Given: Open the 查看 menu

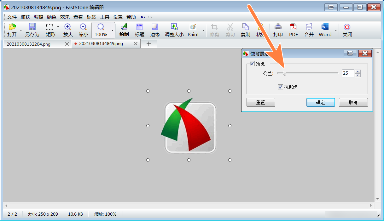Looking at the screenshot, I should (78, 17).
